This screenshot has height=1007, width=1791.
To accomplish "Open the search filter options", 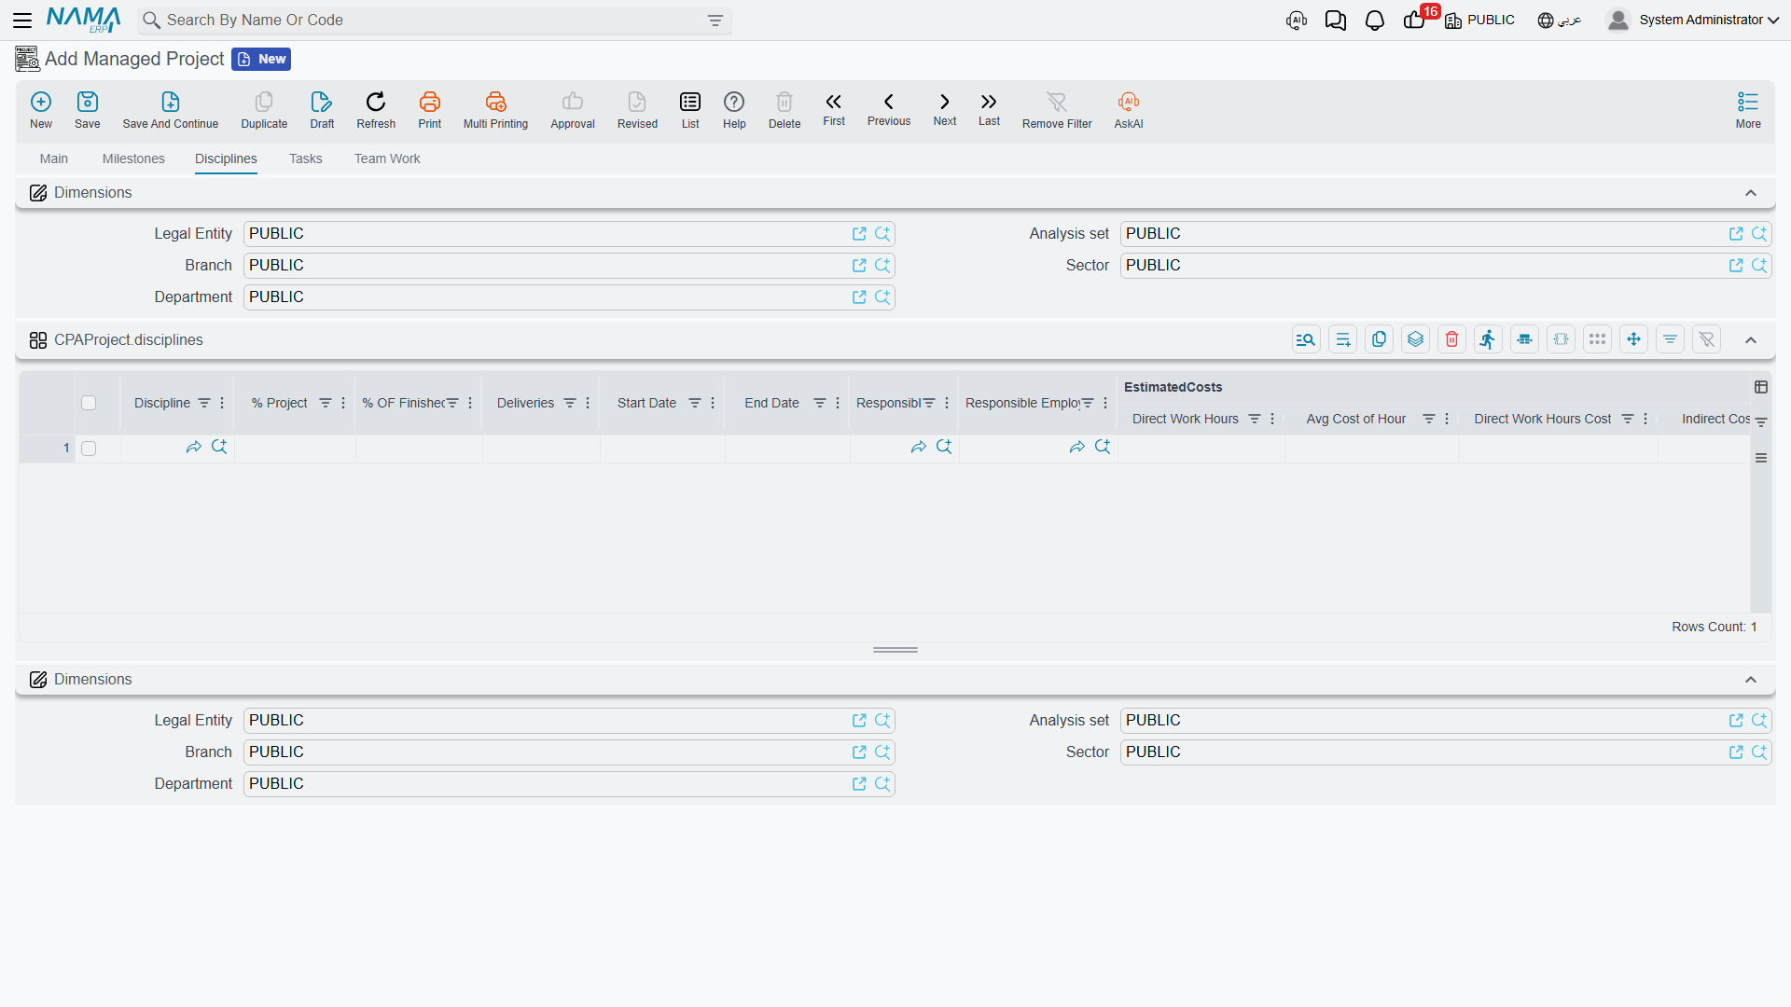I will 715,21.
